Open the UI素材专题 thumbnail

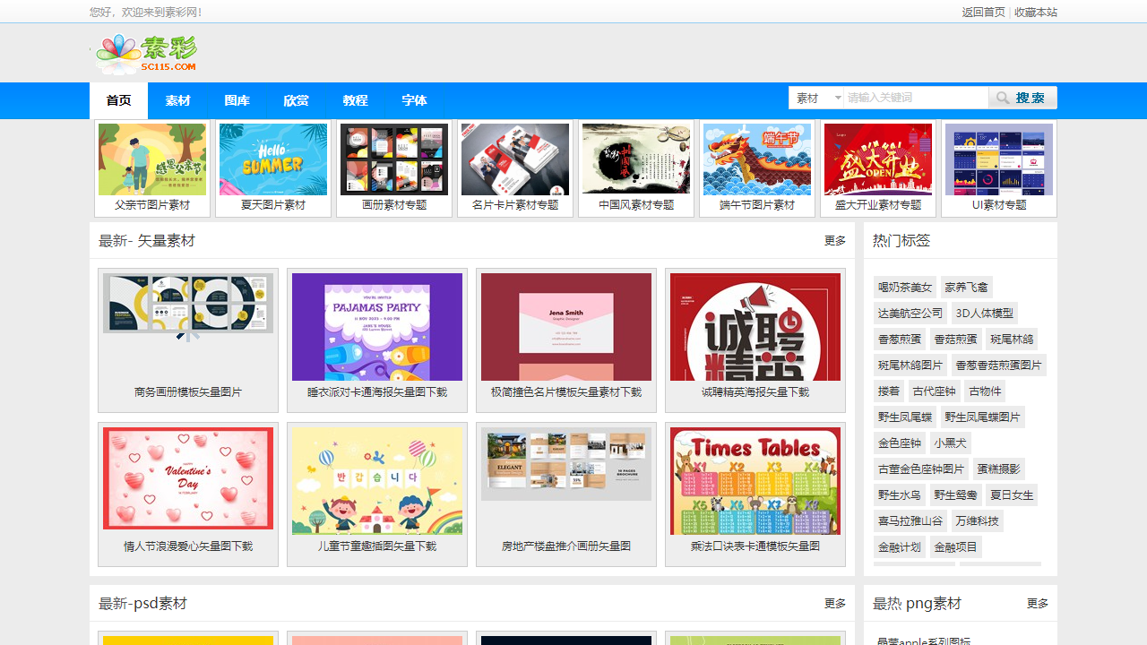[x=999, y=159]
